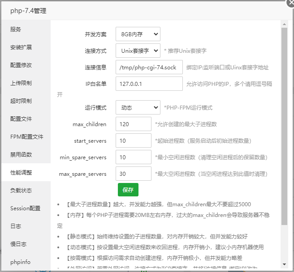The image size is (294, 272).
Task: Select the max_spare_servers input box
Action: (133, 174)
